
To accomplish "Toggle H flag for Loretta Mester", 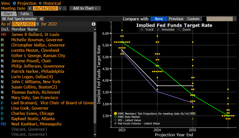I will click(x=2, y=50).
